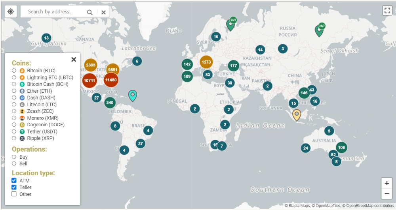Enter fullscreen map view
The height and width of the screenshot is (210, 396).
(x=387, y=11)
